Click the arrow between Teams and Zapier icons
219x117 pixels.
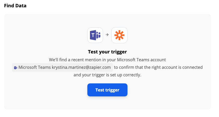pyautogui.click(x=107, y=35)
